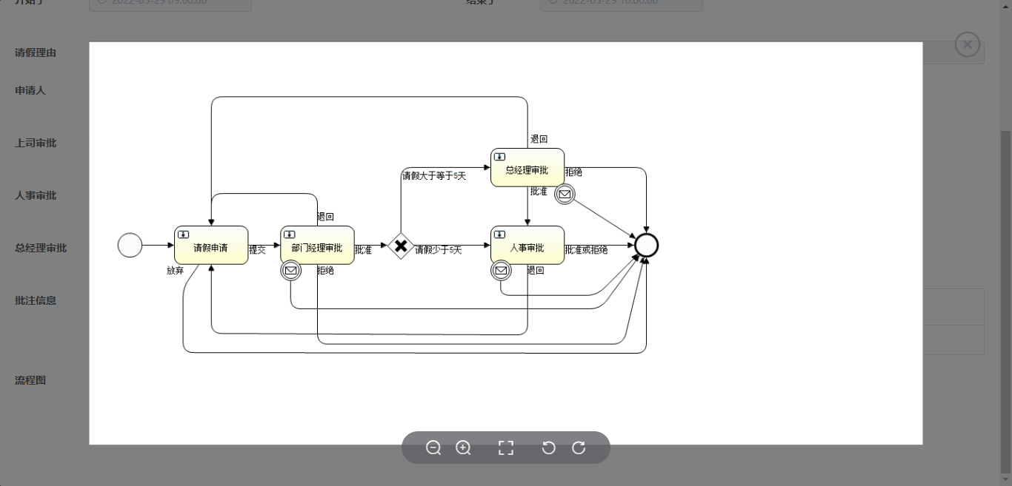This screenshot has height=486, width=1012.
Task: Click the message icon under 总经理审批
Action: click(x=565, y=195)
